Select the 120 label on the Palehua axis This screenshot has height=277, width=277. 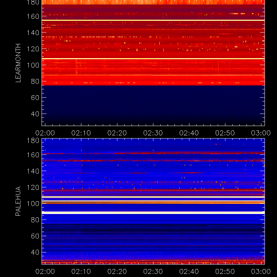tap(33, 187)
